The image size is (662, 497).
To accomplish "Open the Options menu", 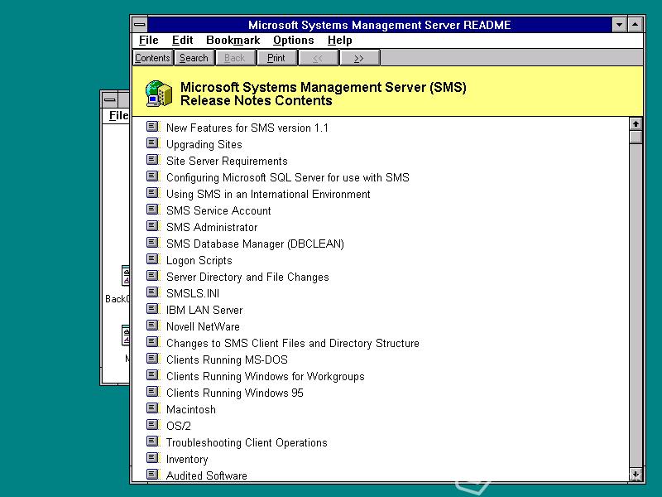I will click(294, 40).
